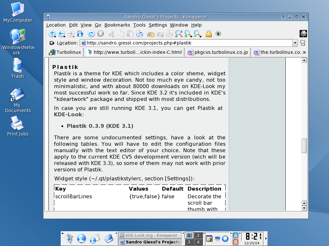Image resolution: width=329 pixels, height=246 pixels.
Task: Go forward with the grayed arrow
Action: click(x=71, y=34)
